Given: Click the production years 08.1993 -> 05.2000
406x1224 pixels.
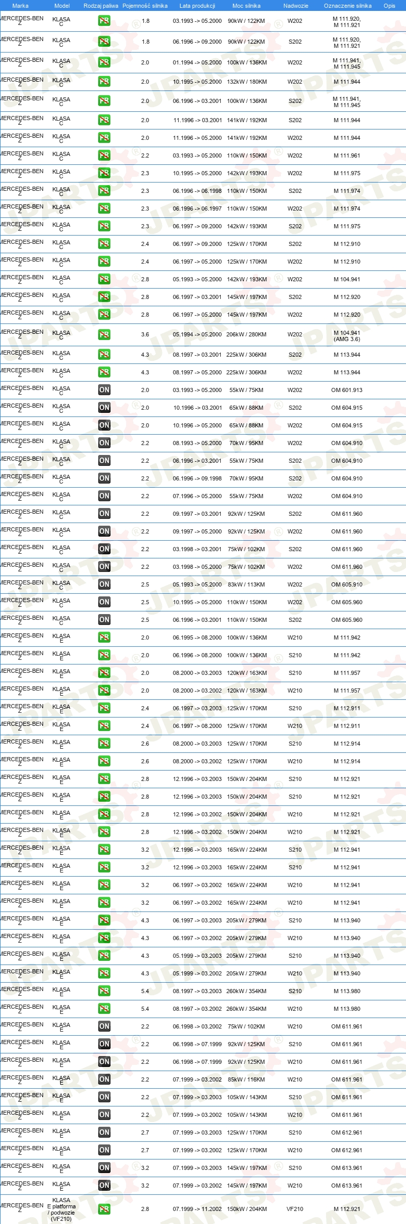Looking at the screenshot, I should point(197,443).
